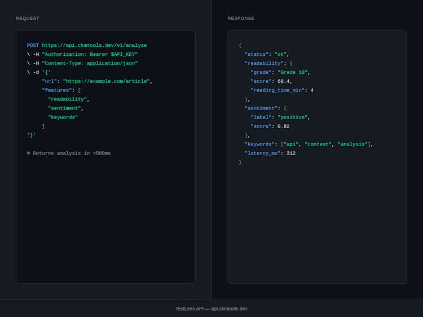Viewport: 423px width, 317px height.
Task: Click the sentiment score value 0.82
Action: 283,126
